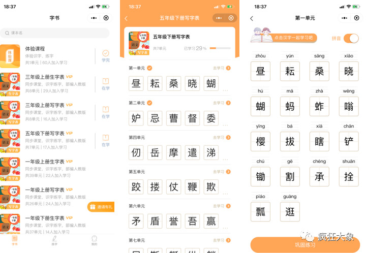Tap character card 拔 (bá)

(x=290, y=141)
